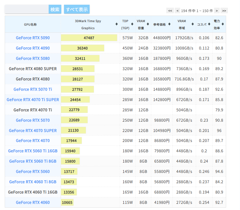
Task: Go to first page with << button
Action: 170,11
